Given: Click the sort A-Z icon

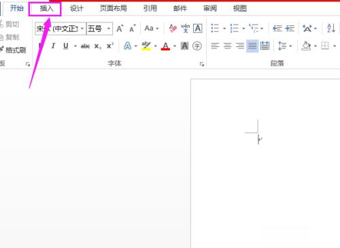Looking at the screenshot, I should 331,29.
